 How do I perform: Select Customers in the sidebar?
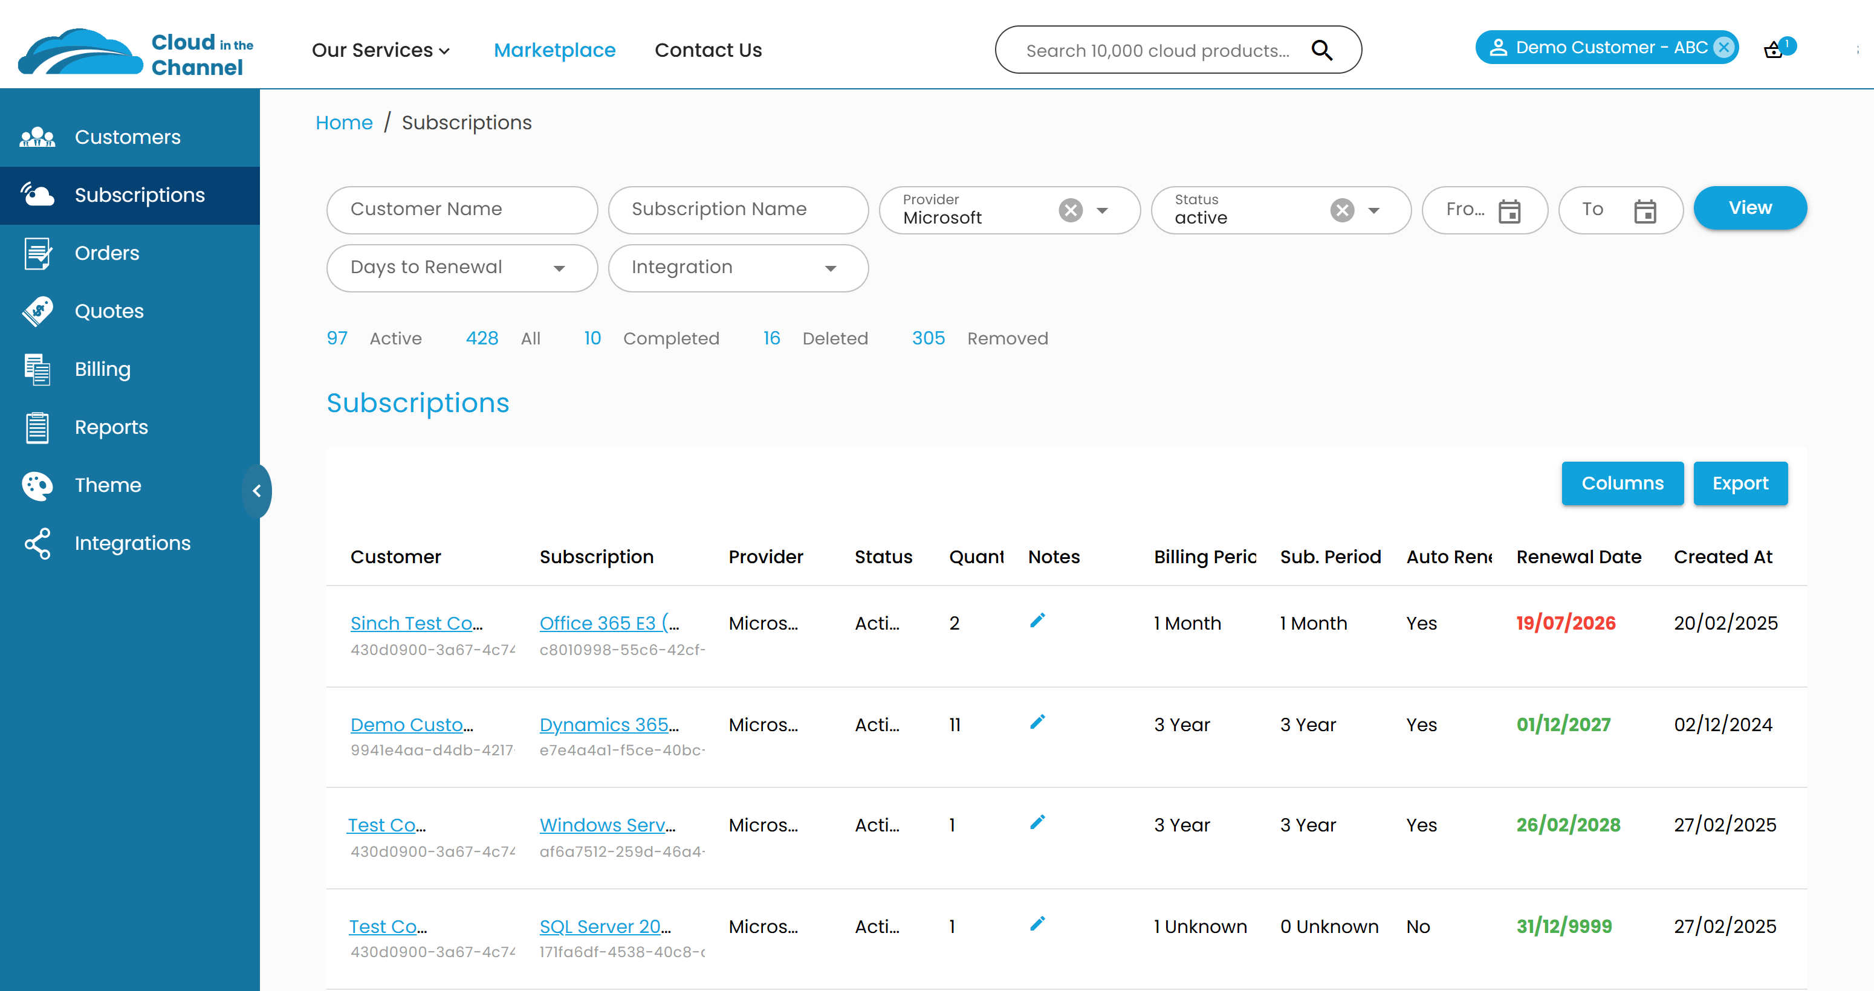click(129, 137)
